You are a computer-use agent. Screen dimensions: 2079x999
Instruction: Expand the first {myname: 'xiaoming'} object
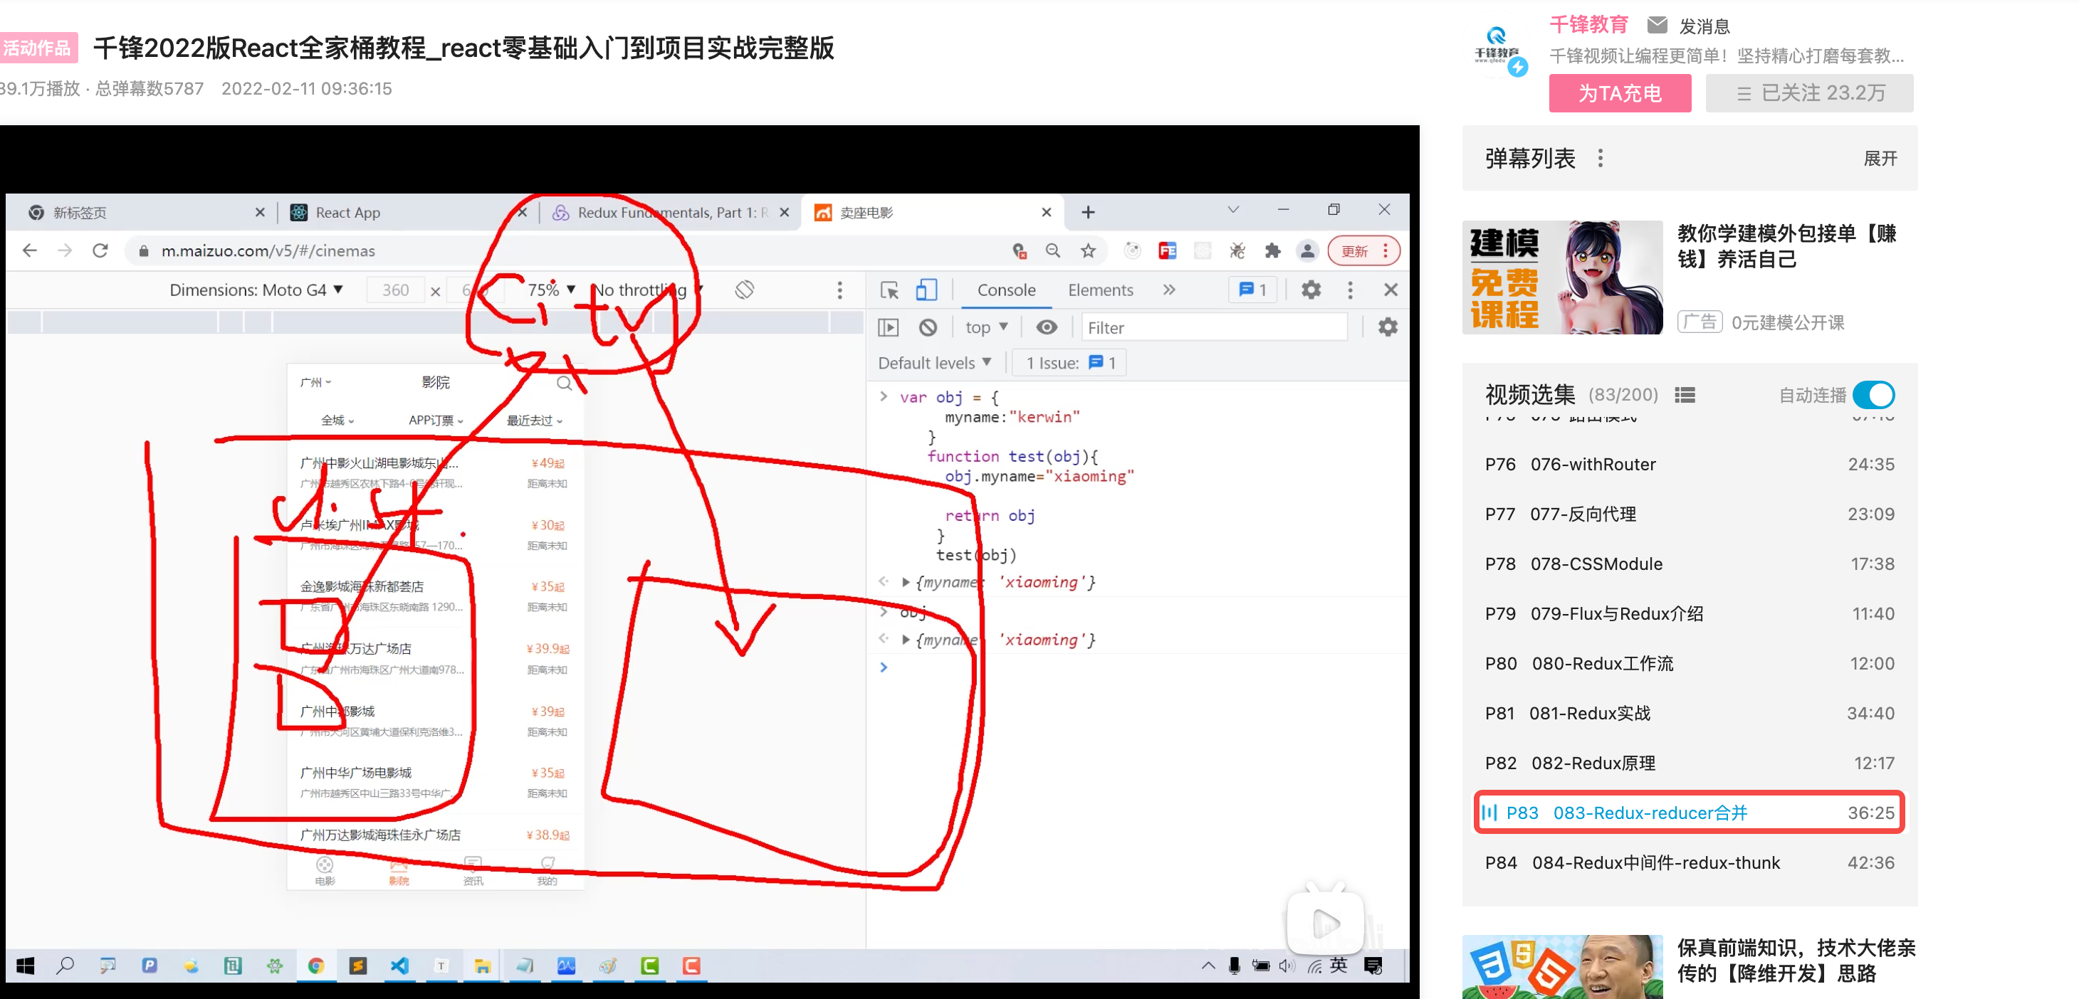coord(906,582)
